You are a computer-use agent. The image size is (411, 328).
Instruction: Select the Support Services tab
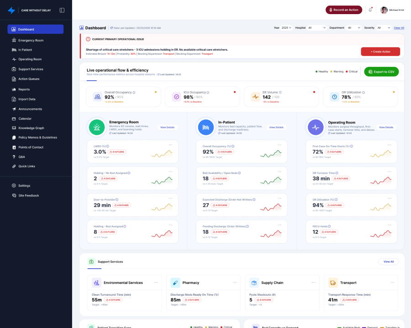105,261
